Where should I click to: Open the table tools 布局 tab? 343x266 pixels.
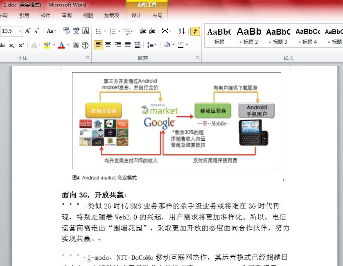click(157, 15)
